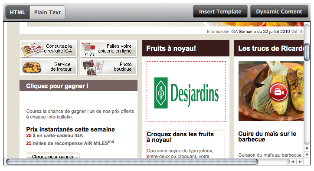314x171 pixels.
Task: Click the scroll up arrow
Action: click(307, 148)
